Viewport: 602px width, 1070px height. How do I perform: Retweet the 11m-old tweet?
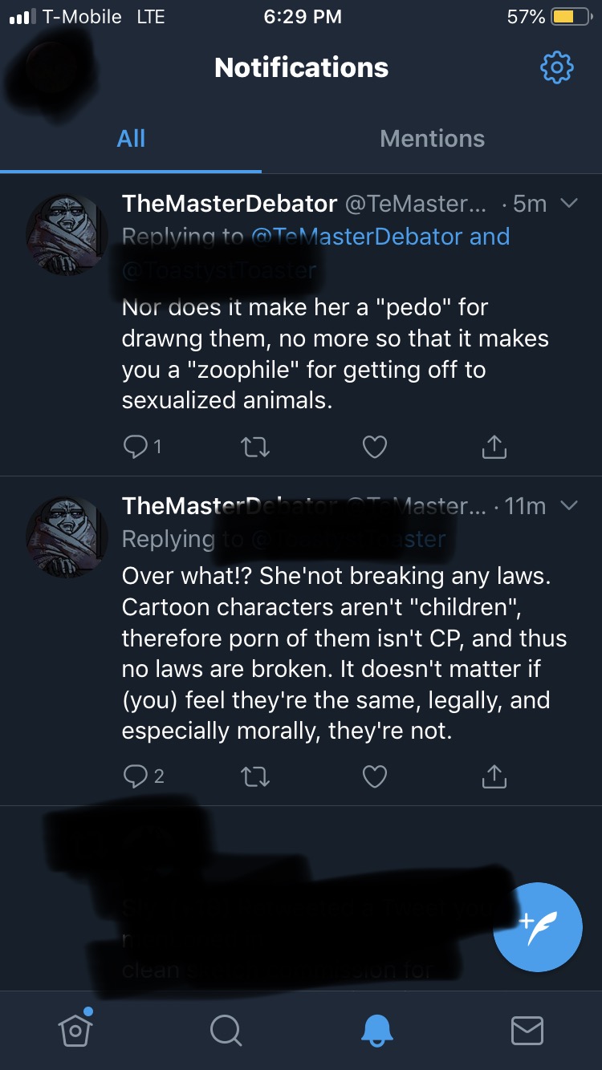pos(255,776)
